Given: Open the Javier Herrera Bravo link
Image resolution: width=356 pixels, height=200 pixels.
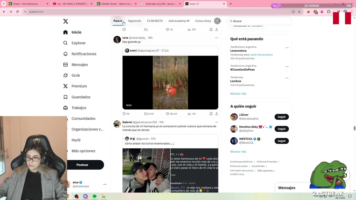Looking at the screenshot, I should click(x=261, y=55).
